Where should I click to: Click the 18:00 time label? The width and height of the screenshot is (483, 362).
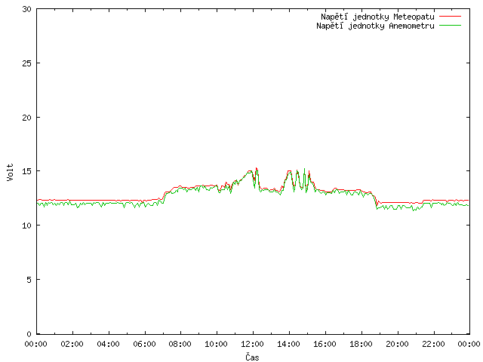point(361,344)
